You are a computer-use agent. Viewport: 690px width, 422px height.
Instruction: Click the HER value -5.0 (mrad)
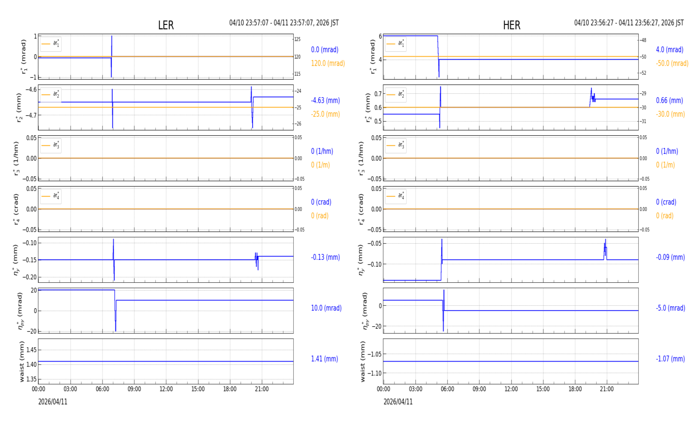coord(671,308)
